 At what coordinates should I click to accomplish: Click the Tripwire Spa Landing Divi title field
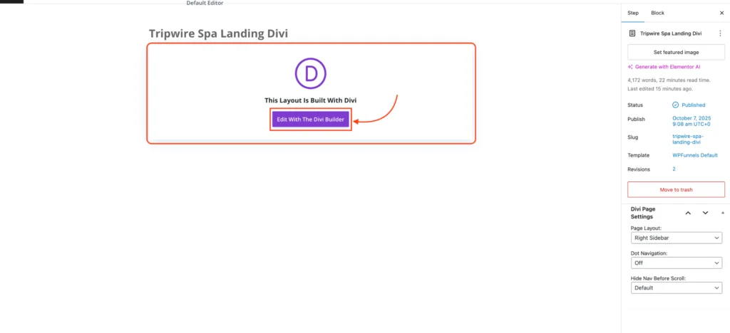point(218,33)
